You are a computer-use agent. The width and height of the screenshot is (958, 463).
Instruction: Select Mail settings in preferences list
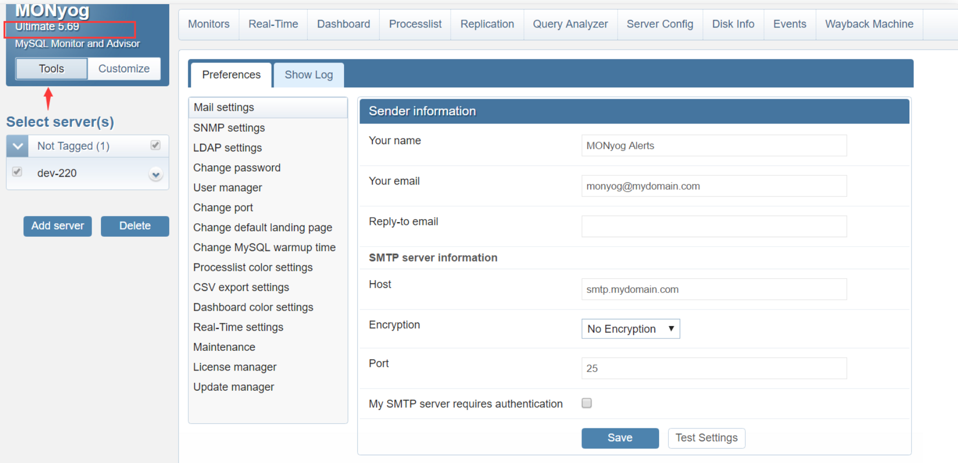coord(268,107)
